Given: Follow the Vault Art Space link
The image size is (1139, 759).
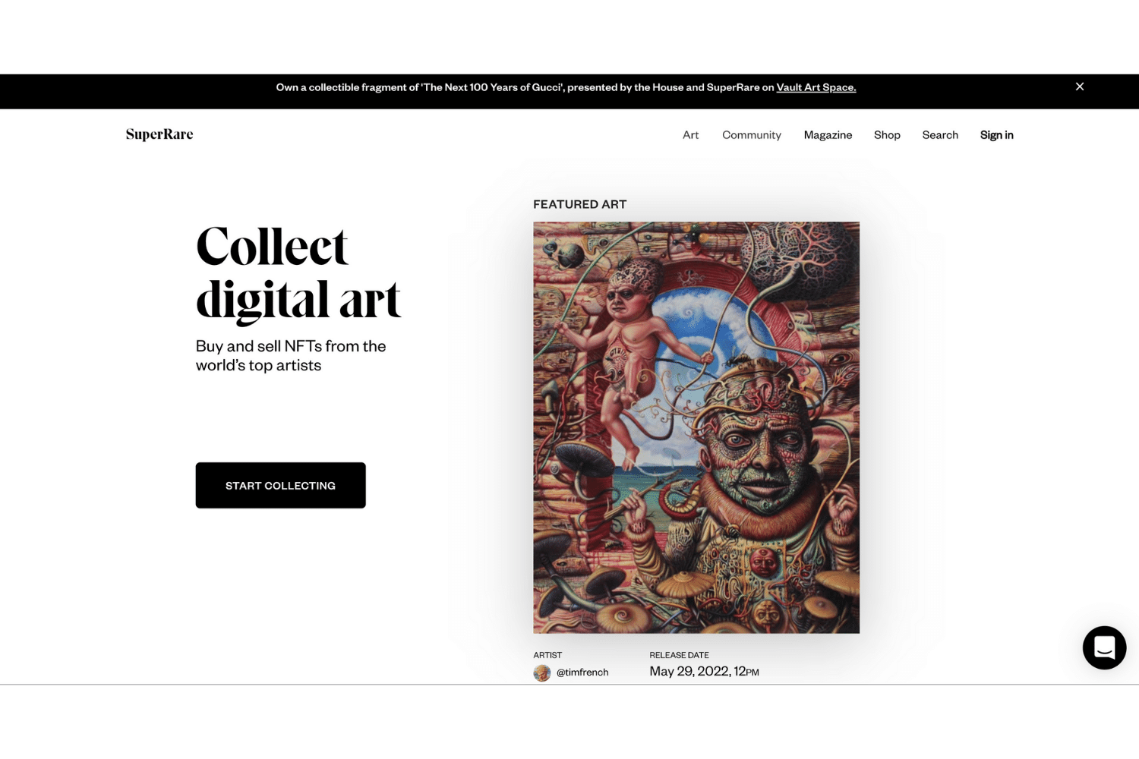Looking at the screenshot, I should (x=816, y=87).
